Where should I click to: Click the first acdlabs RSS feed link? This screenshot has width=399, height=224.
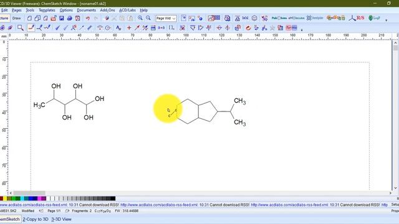[34, 205]
